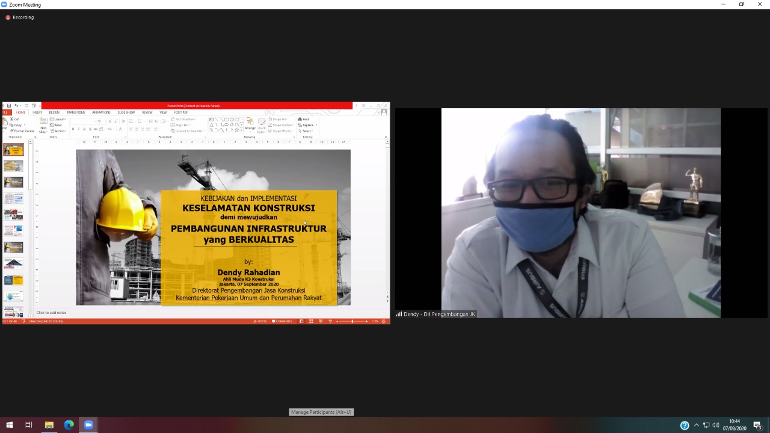Click the Redo icon in quick access toolbar
The image size is (770, 433).
click(26, 106)
